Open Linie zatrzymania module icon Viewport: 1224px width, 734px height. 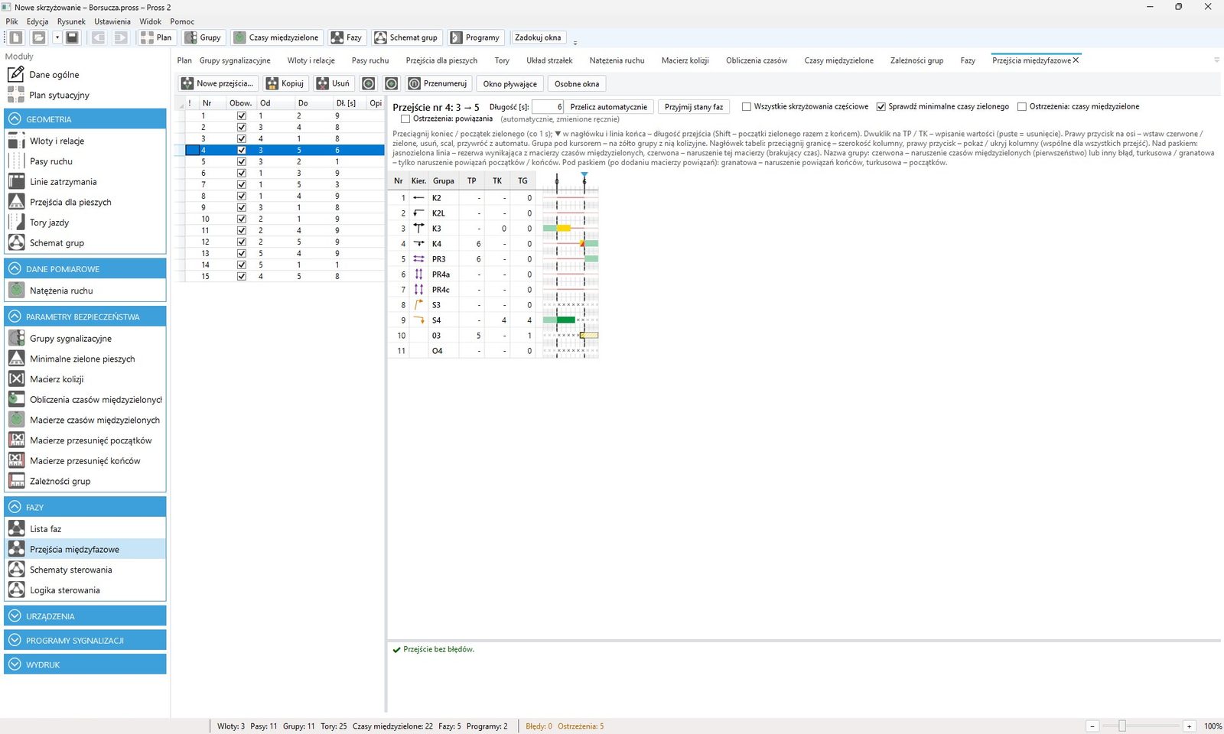coord(16,181)
